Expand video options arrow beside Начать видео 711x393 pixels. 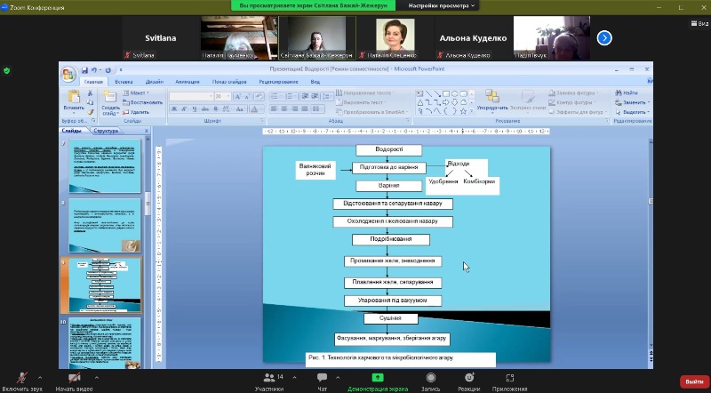(x=96, y=377)
